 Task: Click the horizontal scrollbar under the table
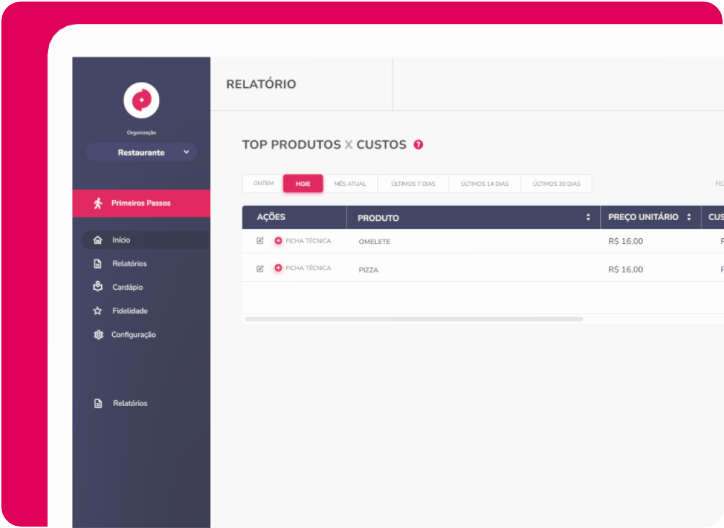414,319
